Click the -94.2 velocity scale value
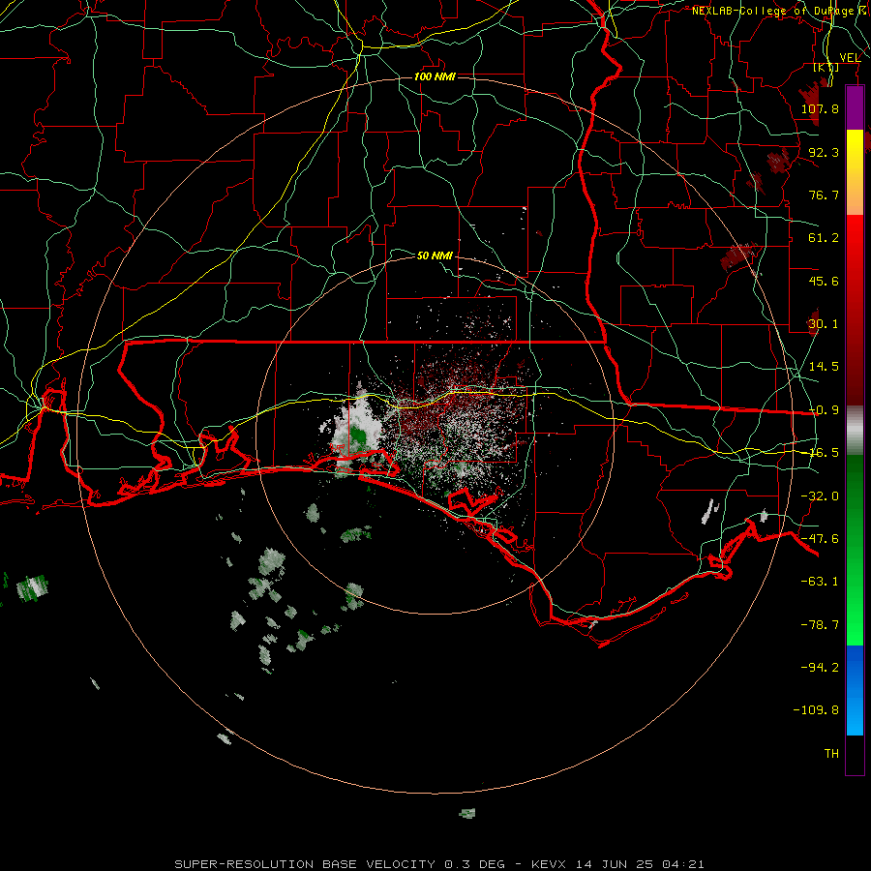871x871 pixels. 820,668
